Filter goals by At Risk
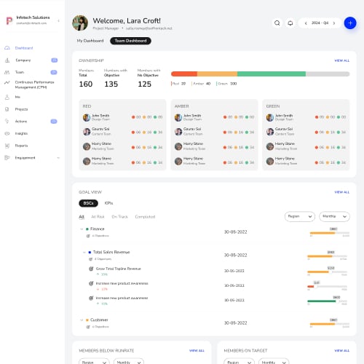The image size is (364, 364). (x=98, y=217)
